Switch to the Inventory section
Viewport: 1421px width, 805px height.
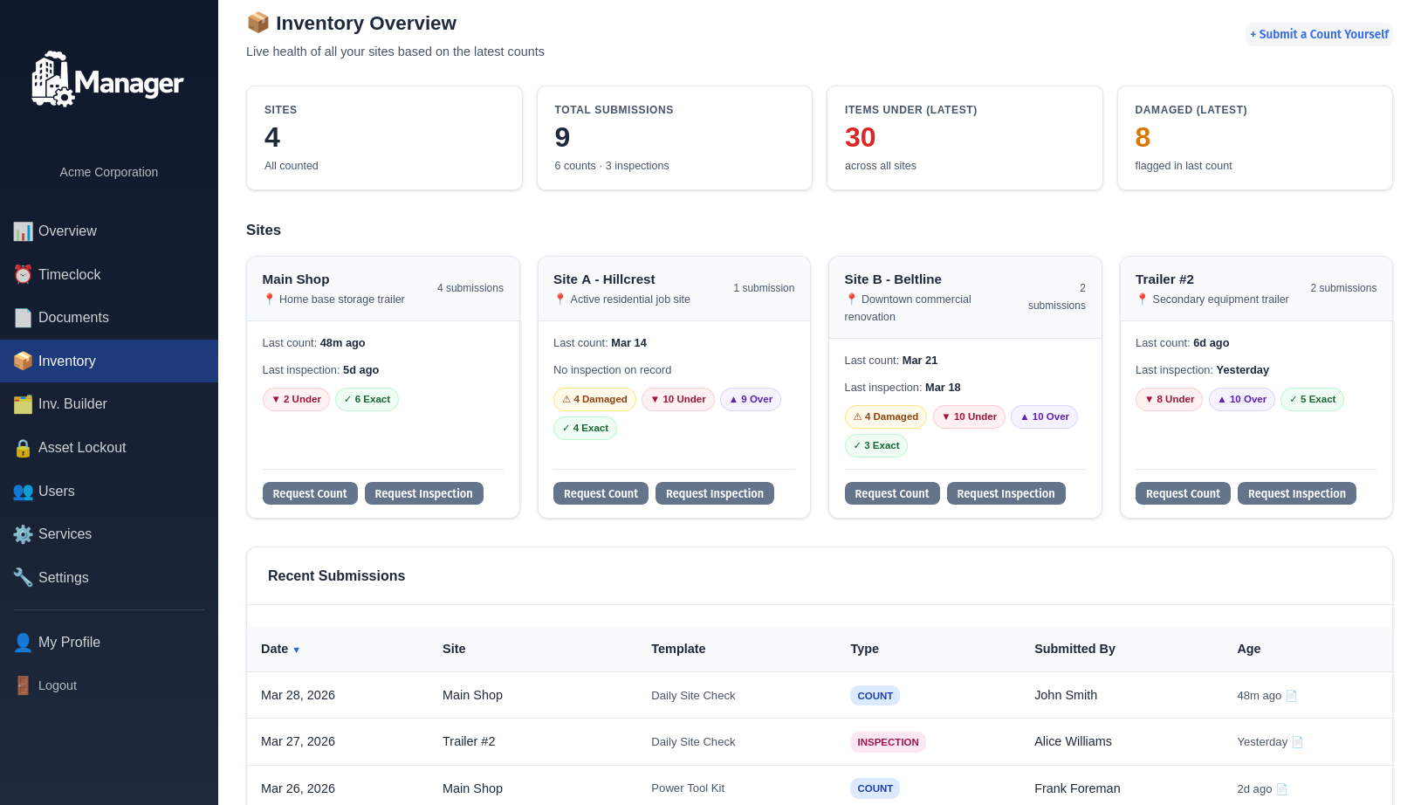coord(67,361)
